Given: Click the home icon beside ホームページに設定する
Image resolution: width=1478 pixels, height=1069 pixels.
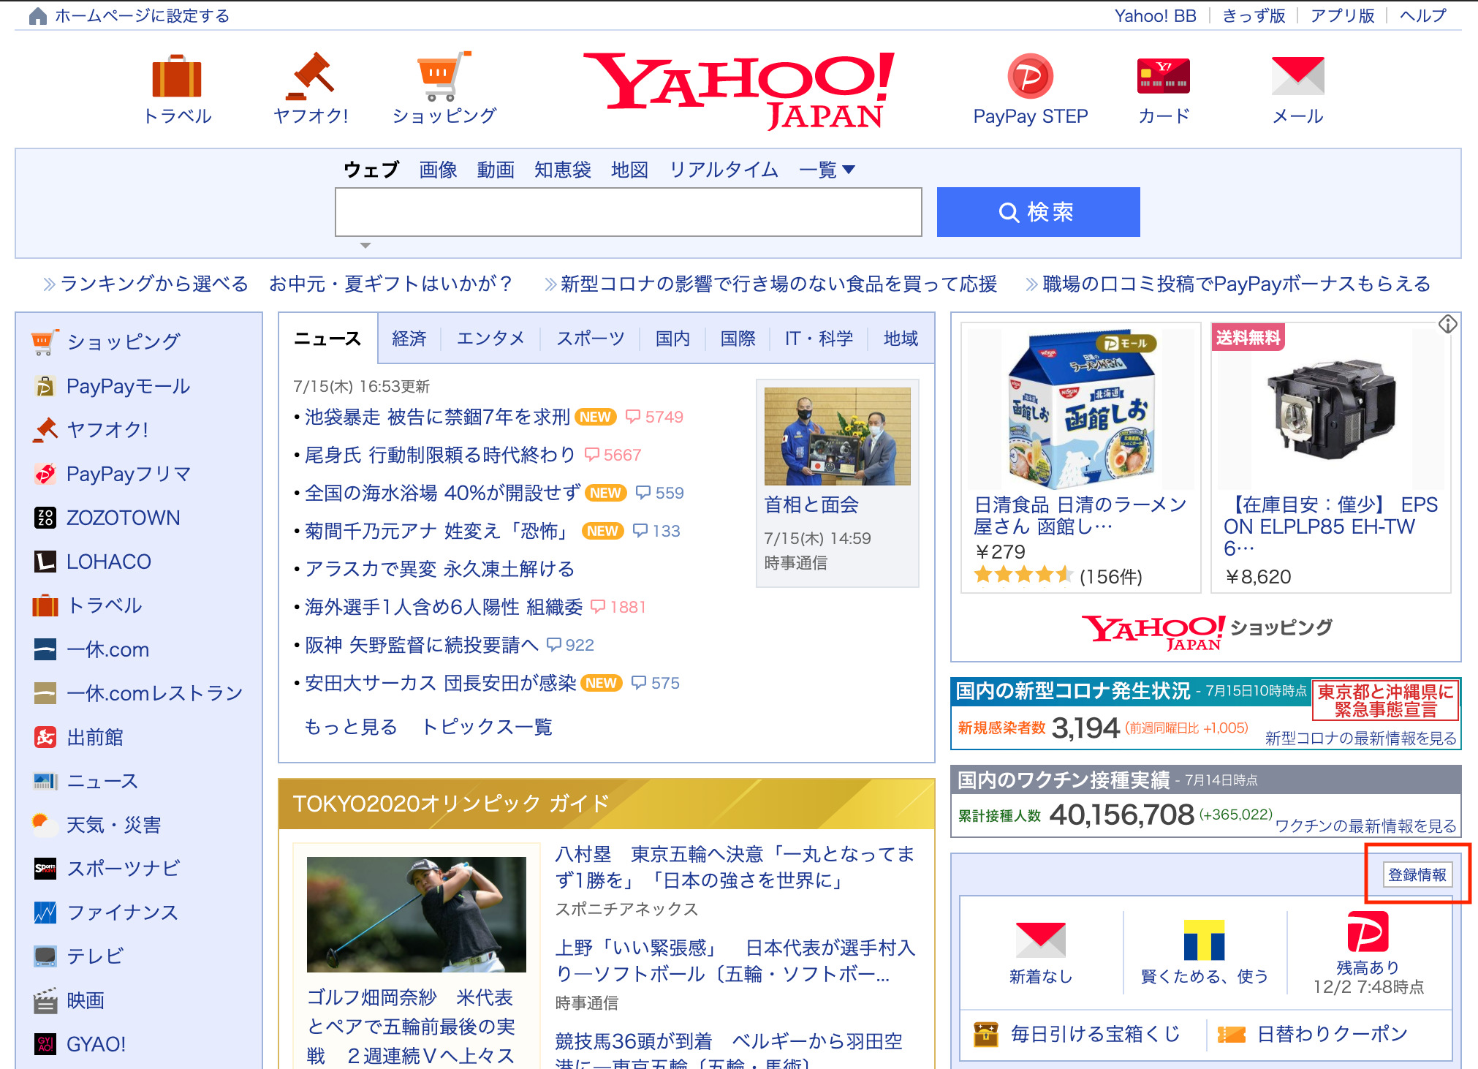Looking at the screenshot, I should click(38, 16).
